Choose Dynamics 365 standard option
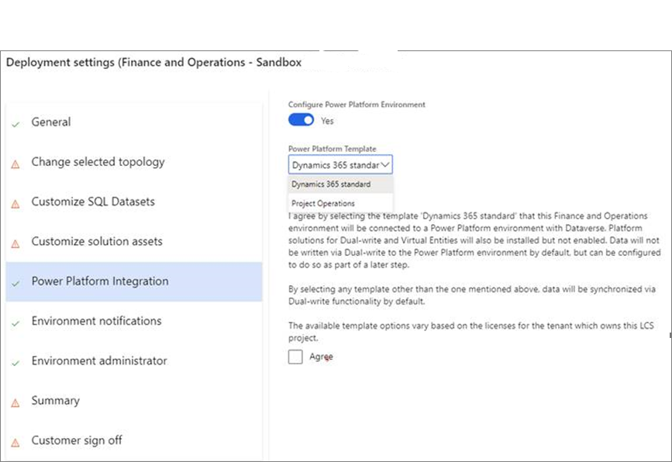 click(340, 184)
